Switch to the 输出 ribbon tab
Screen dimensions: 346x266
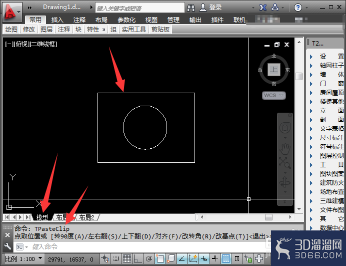tap(195, 20)
